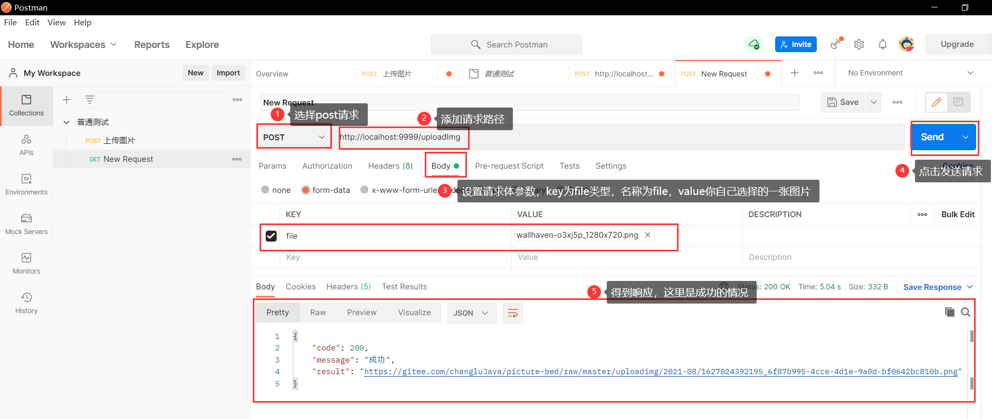Open the user avatar menu
The height and width of the screenshot is (419, 992).
[x=907, y=44]
